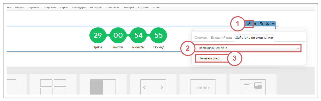Select the Действие по окончанию tab
Image resolution: width=321 pixels, height=101 pixels.
(254, 37)
